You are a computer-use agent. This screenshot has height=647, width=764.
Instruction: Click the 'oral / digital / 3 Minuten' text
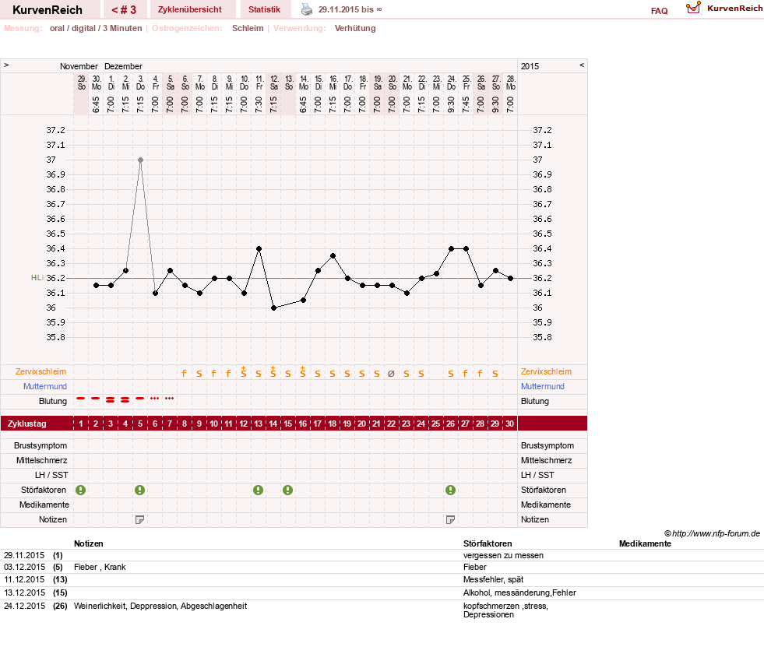point(96,28)
